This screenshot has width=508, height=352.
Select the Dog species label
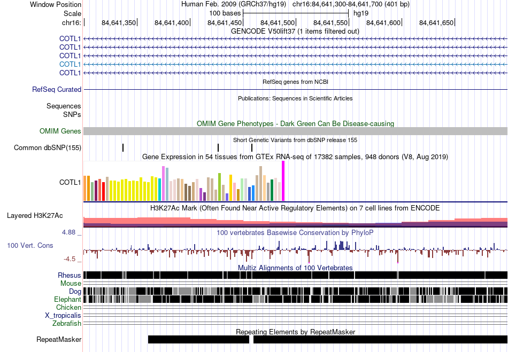75,292
